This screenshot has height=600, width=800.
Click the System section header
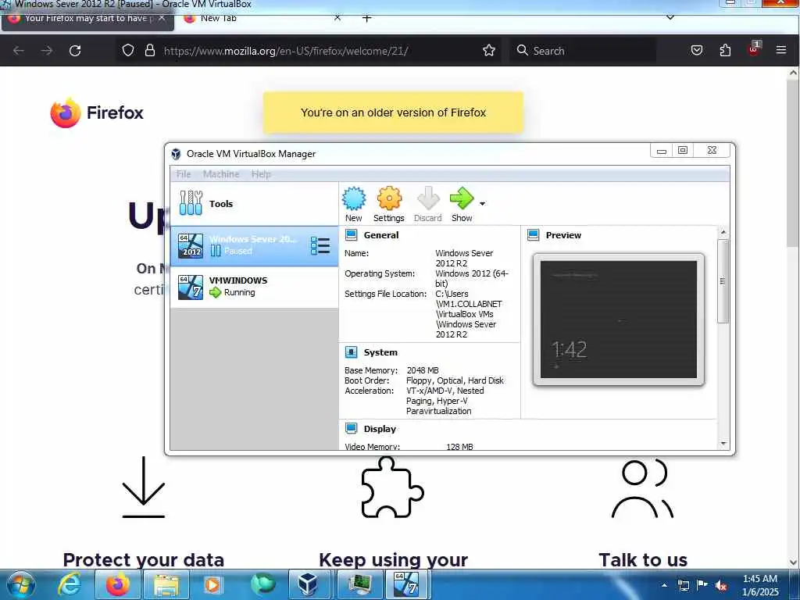tap(380, 352)
